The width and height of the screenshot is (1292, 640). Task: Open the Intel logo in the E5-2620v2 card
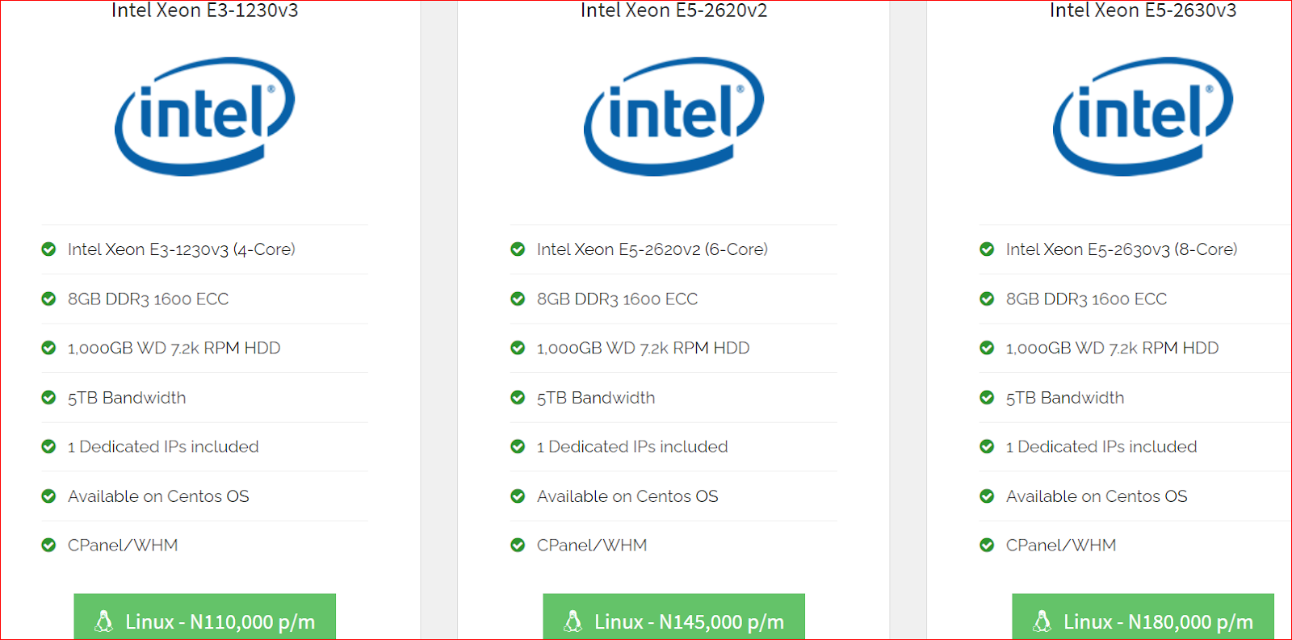(673, 116)
